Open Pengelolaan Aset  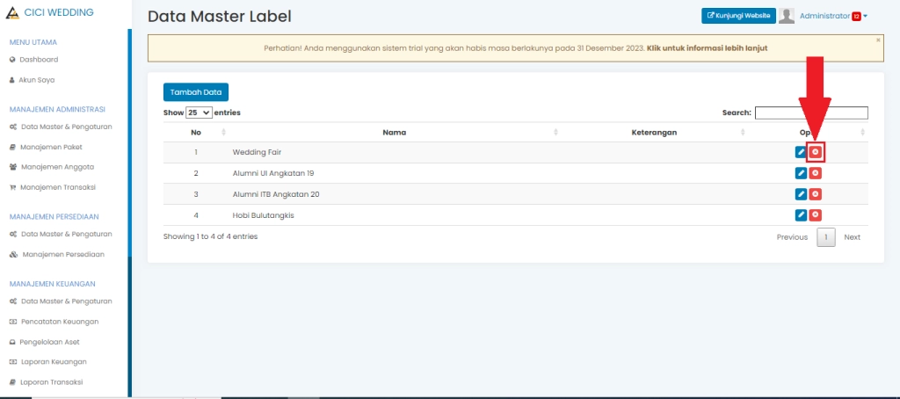[45, 342]
